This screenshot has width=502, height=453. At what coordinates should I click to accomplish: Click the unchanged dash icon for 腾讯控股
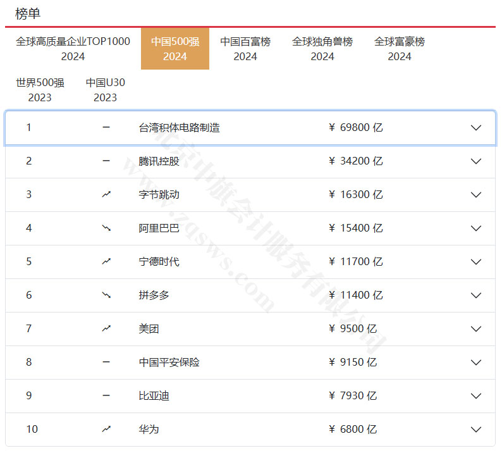(x=106, y=161)
